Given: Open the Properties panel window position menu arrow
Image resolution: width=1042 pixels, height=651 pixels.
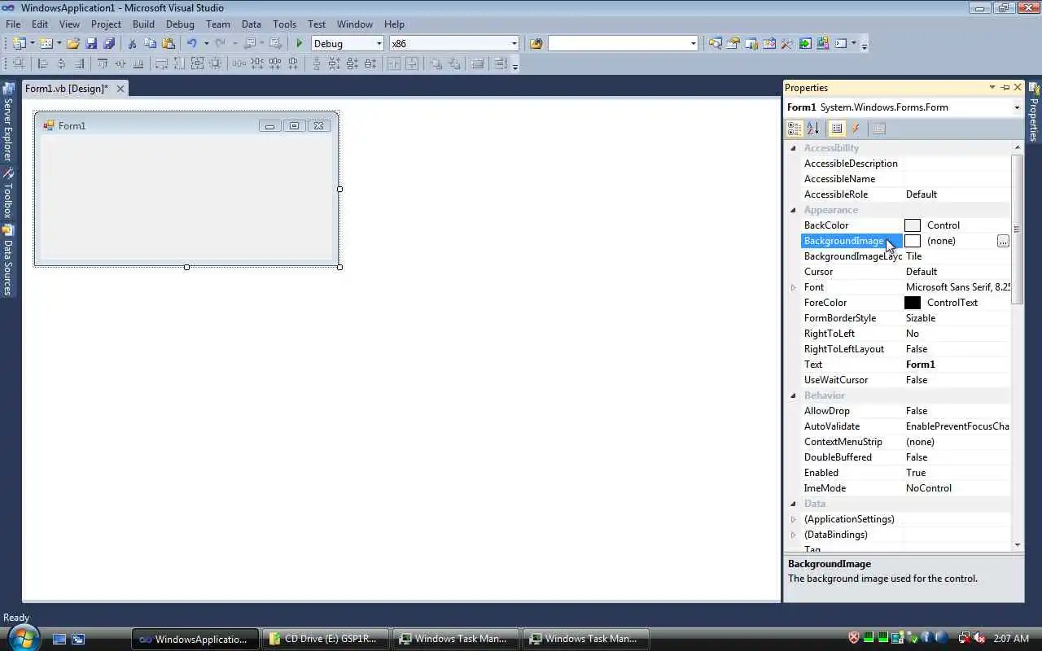Looking at the screenshot, I should pyautogui.click(x=992, y=87).
